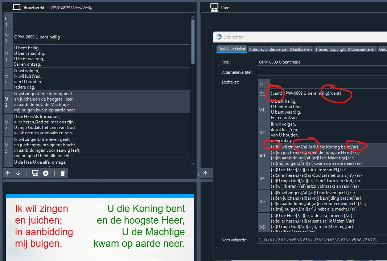Click the down arrow in preview toolbar

click(18, 174)
